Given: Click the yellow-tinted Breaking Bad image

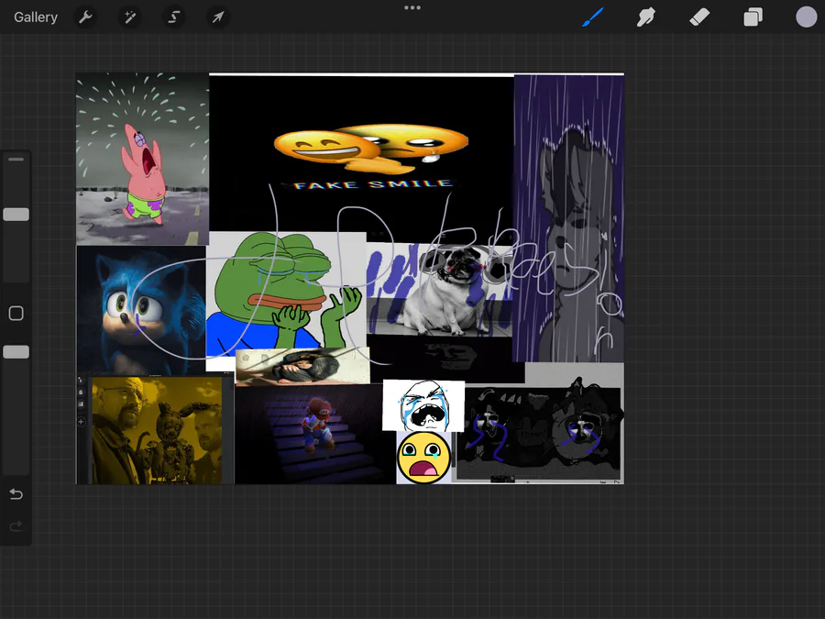Looking at the screenshot, I should click(156, 430).
